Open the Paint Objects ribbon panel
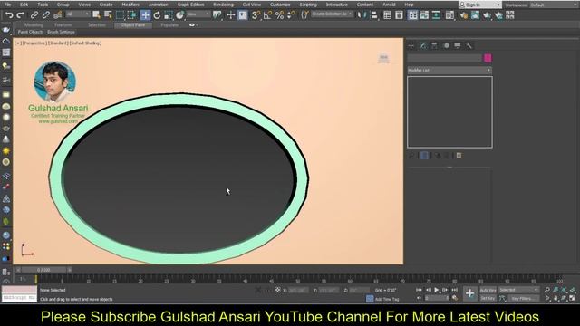This screenshot has height=326, width=580. point(31,33)
